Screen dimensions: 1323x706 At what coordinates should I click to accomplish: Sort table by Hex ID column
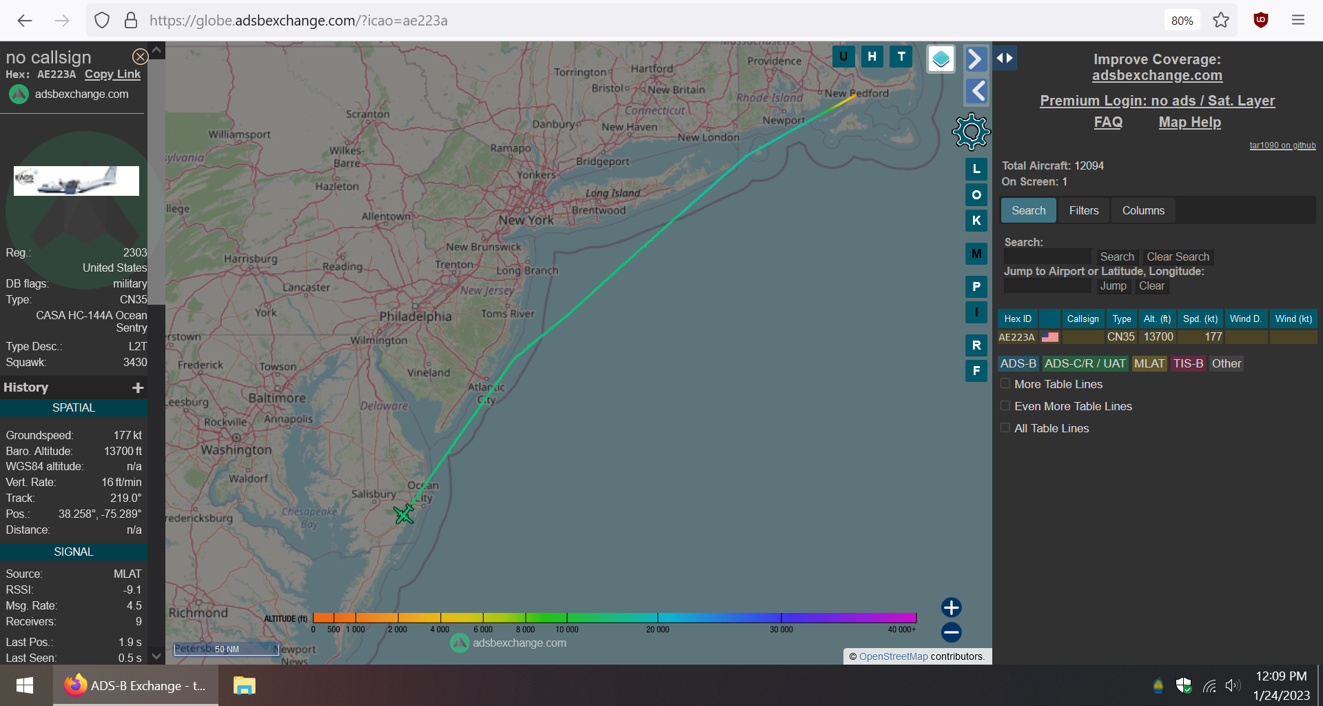pos(1018,319)
